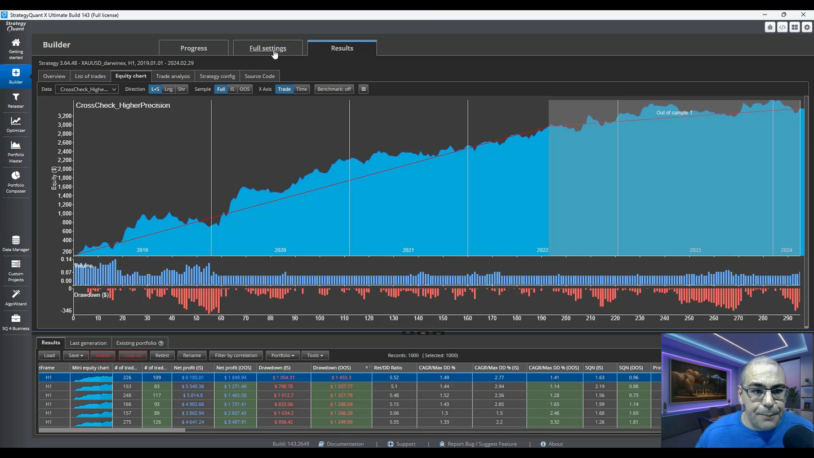The height and width of the screenshot is (458, 814).
Task: Open Getting started in the sidebar
Action: [16, 49]
